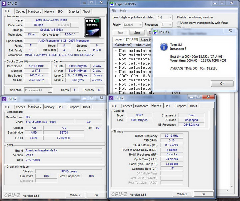Click the Command Rate value 1T

172,169
